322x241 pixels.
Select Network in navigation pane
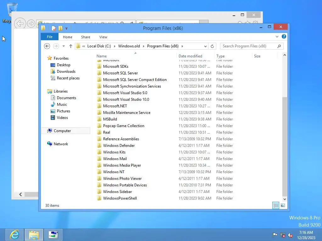tap(61, 144)
